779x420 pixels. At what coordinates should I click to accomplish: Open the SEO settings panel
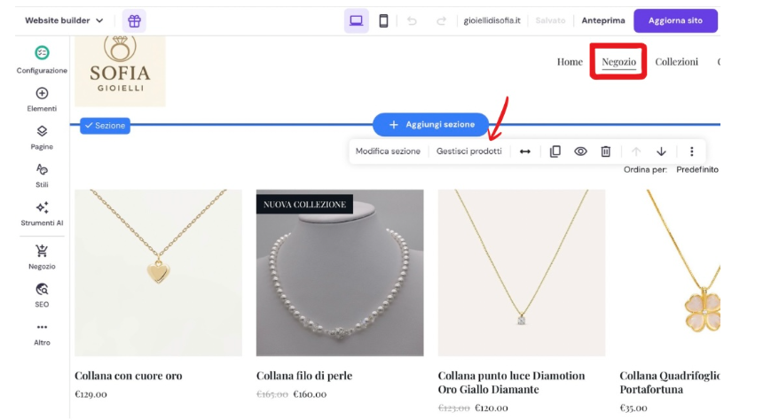(x=42, y=295)
